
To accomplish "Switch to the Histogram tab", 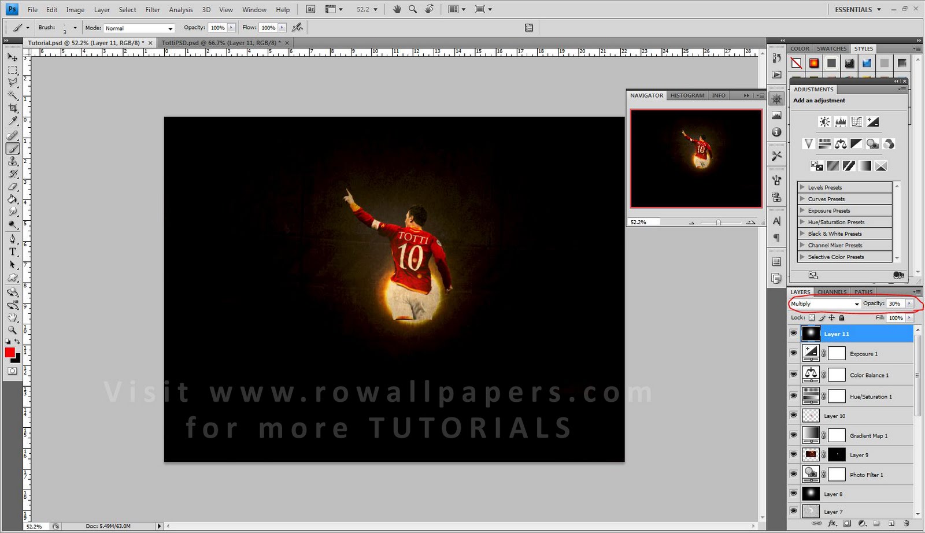I will click(687, 95).
